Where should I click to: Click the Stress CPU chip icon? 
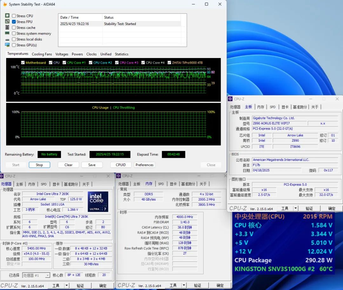(7, 16)
